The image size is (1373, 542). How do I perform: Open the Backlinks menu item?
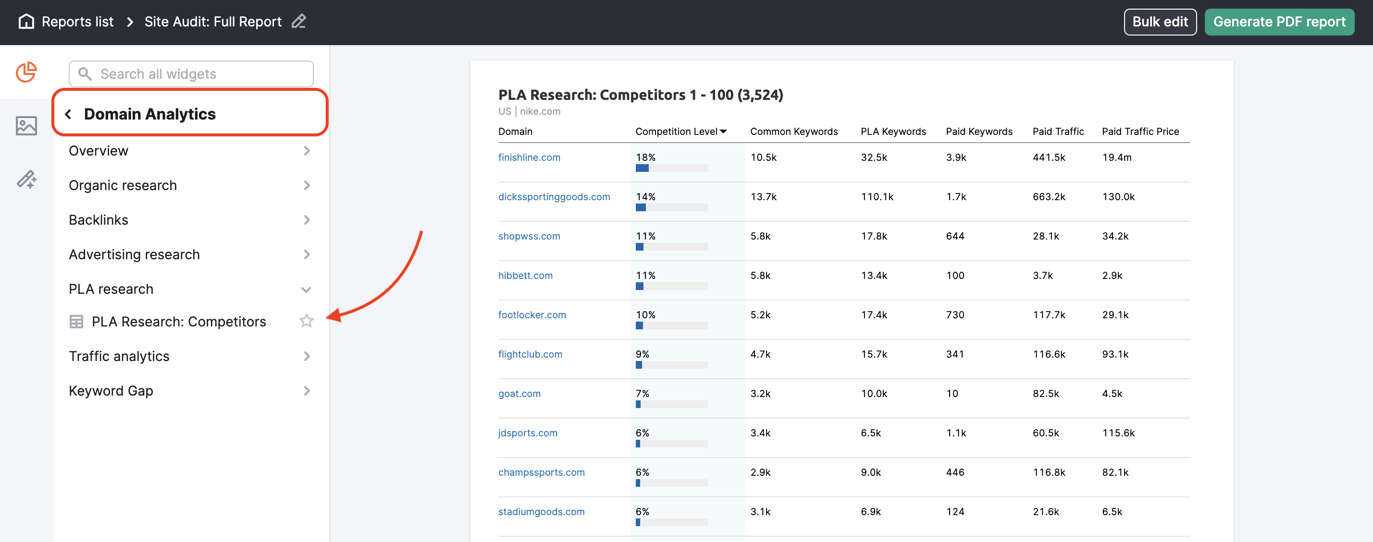[x=190, y=220]
